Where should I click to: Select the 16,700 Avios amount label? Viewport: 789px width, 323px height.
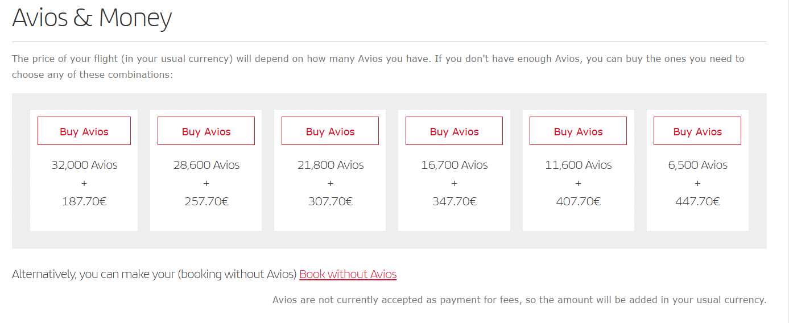point(455,165)
